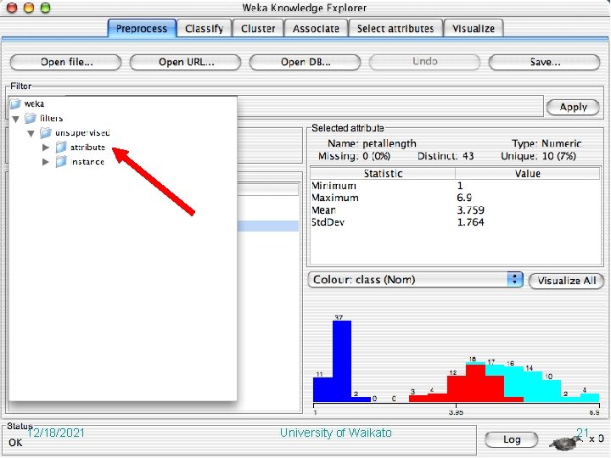Open the Colour: class (Nom) dropdown
Viewport: 611px width, 458px height.
[x=415, y=280]
